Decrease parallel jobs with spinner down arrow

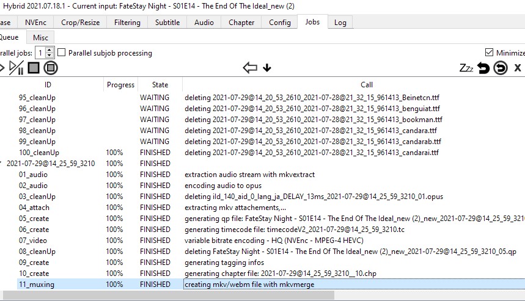click(x=50, y=56)
